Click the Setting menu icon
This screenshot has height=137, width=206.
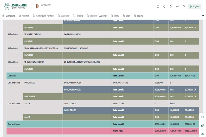click(x=135, y=16)
